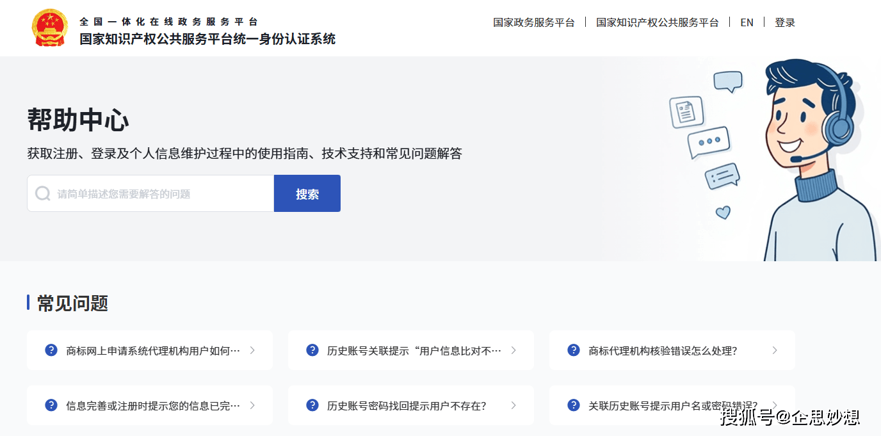Switch language to EN
The image size is (881, 436).
click(747, 22)
